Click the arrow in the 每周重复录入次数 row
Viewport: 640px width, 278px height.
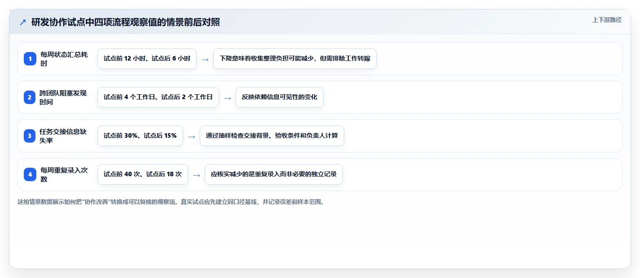[196, 175]
